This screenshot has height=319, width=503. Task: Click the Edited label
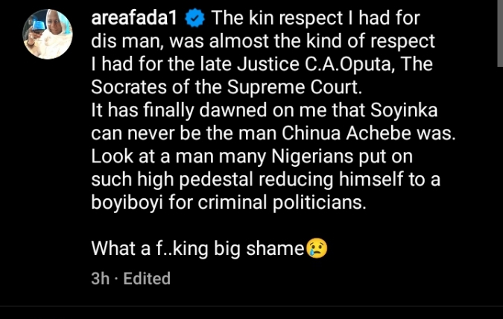pos(147,279)
